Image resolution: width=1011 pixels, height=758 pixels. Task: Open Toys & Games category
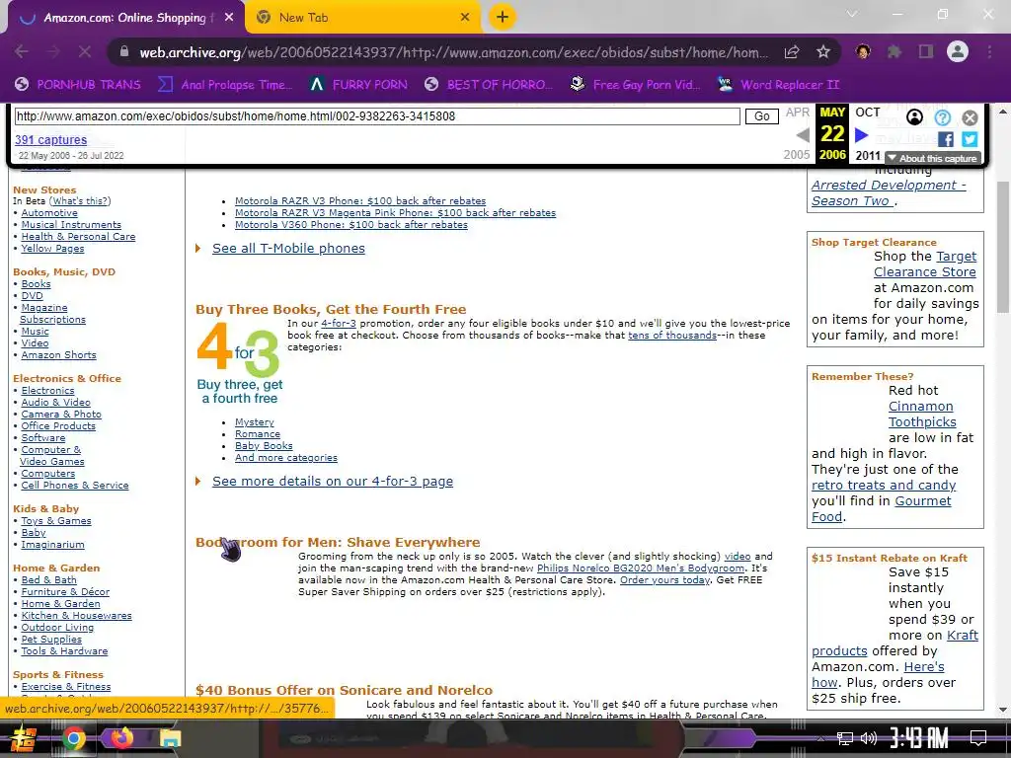pos(56,521)
